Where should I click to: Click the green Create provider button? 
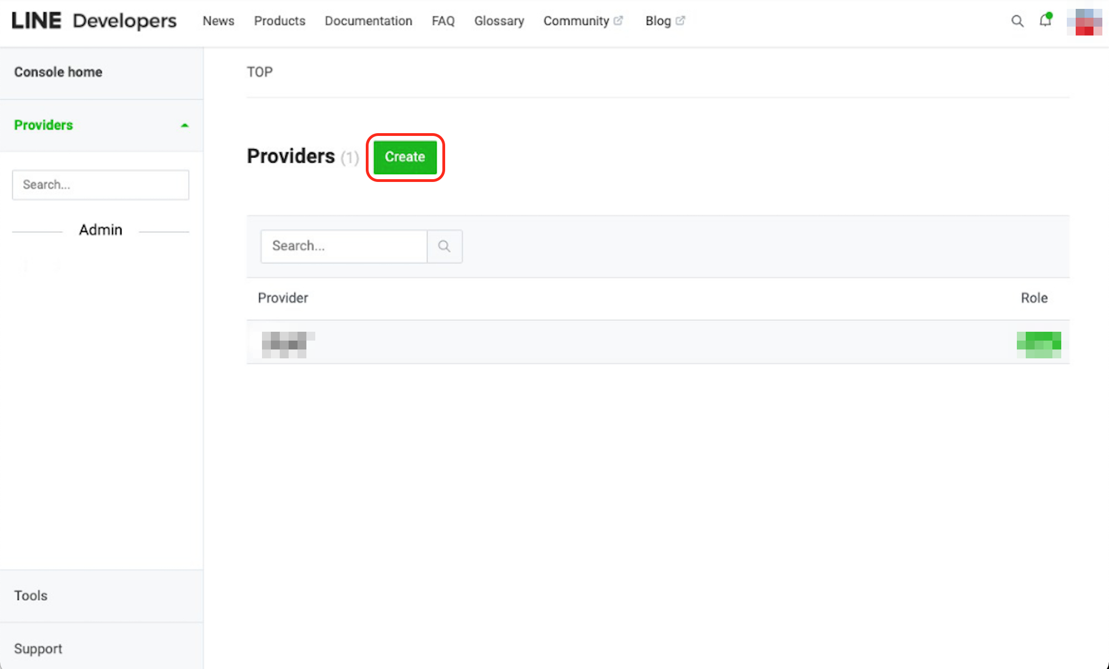(405, 157)
